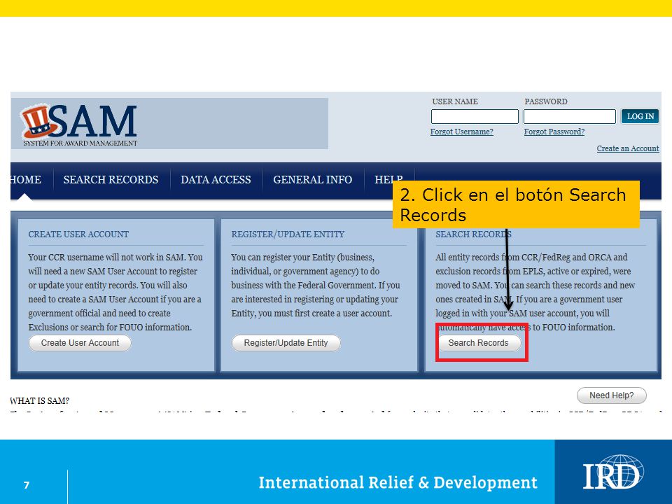Click the CREATE USER ACCOUNT panel heading
672x504 pixels.
tap(78, 234)
